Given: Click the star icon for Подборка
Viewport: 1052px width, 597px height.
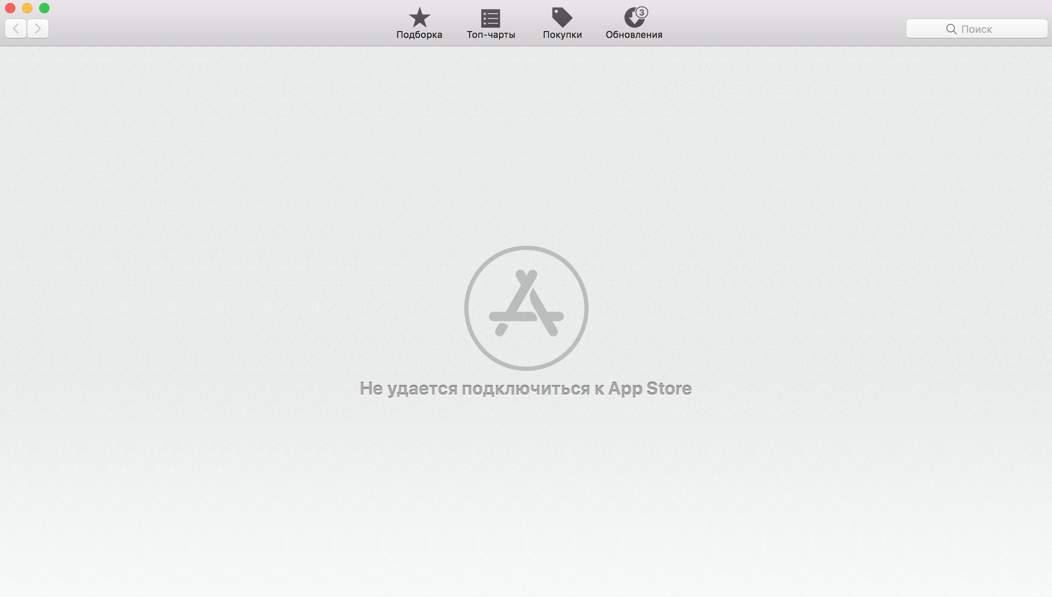Looking at the screenshot, I should pyautogui.click(x=419, y=17).
